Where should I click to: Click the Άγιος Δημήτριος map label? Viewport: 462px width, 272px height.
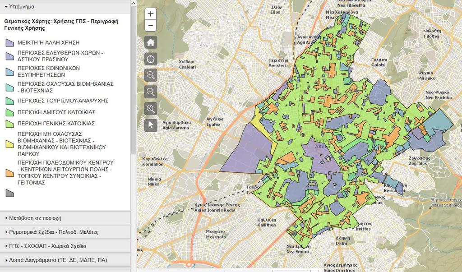click(x=340, y=267)
